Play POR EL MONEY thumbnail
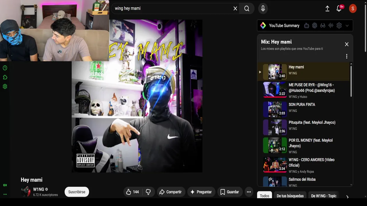This screenshot has width=367, height=206. click(x=275, y=145)
